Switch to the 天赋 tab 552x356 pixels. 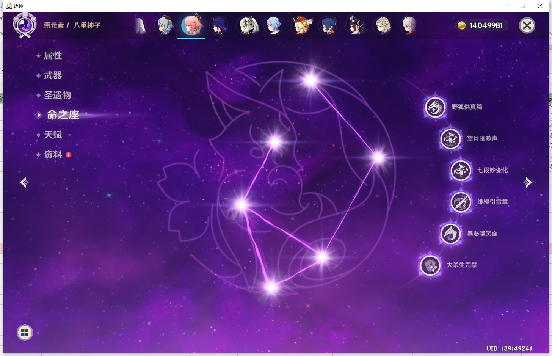coord(53,135)
